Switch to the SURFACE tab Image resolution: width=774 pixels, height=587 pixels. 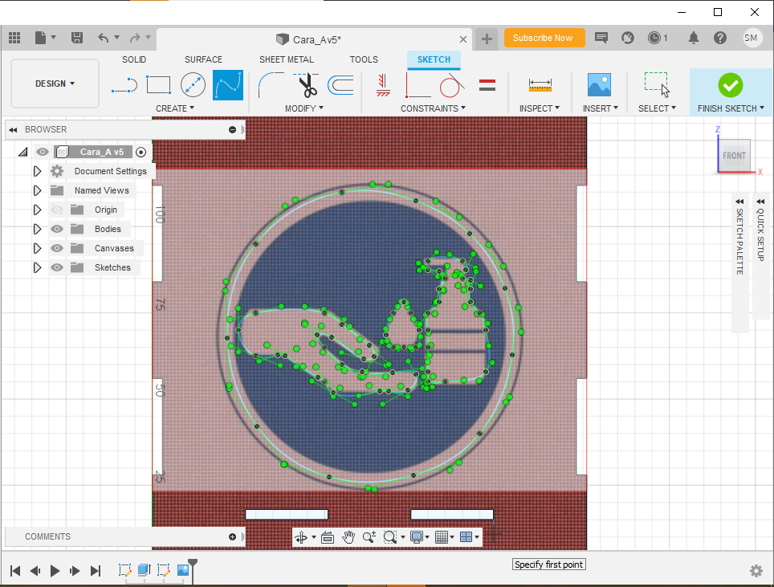203,59
